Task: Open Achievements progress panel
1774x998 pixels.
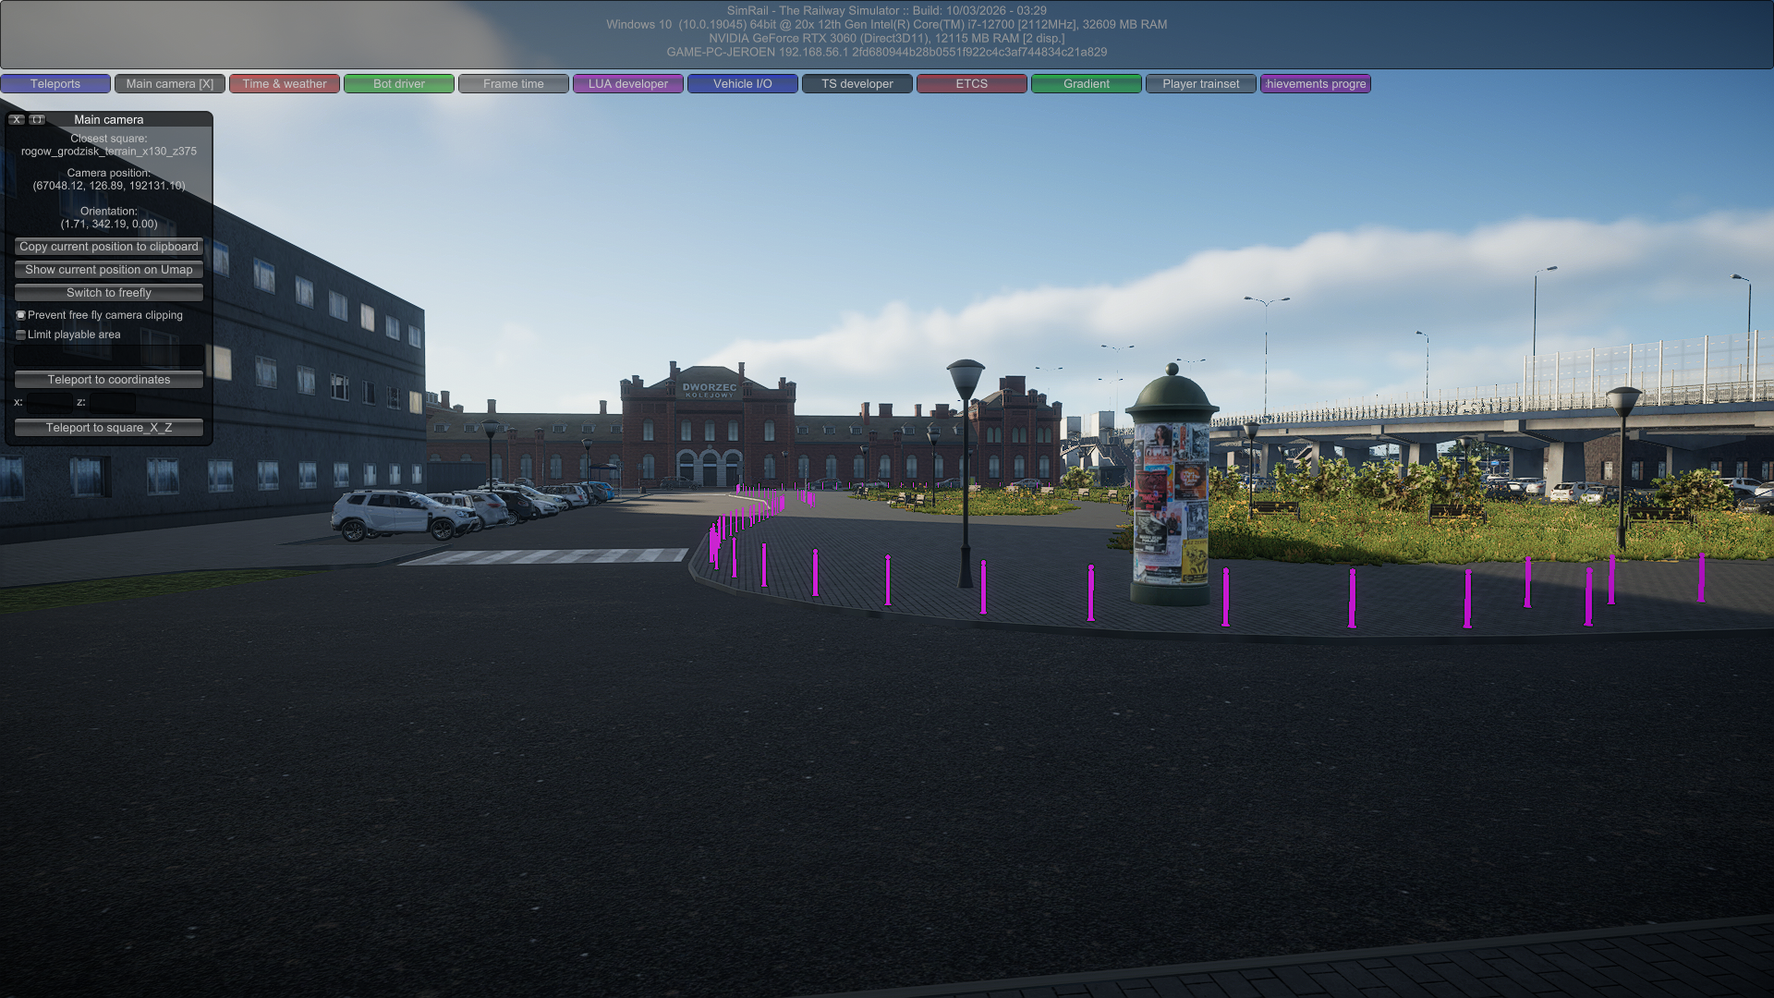Action: pyautogui.click(x=1316, y=84)
